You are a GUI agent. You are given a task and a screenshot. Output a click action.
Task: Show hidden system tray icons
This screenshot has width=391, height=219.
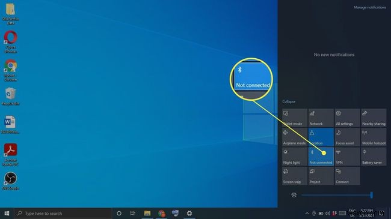[307, 213]
